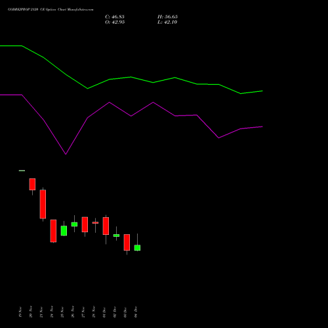Select the 20 Nov date label

pyautogui.click(x=31, y=312)
